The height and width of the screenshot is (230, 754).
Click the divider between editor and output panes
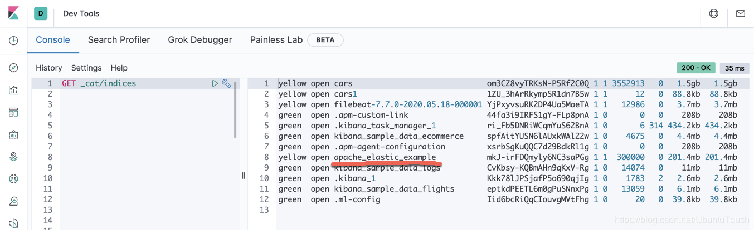click(244, 176)
